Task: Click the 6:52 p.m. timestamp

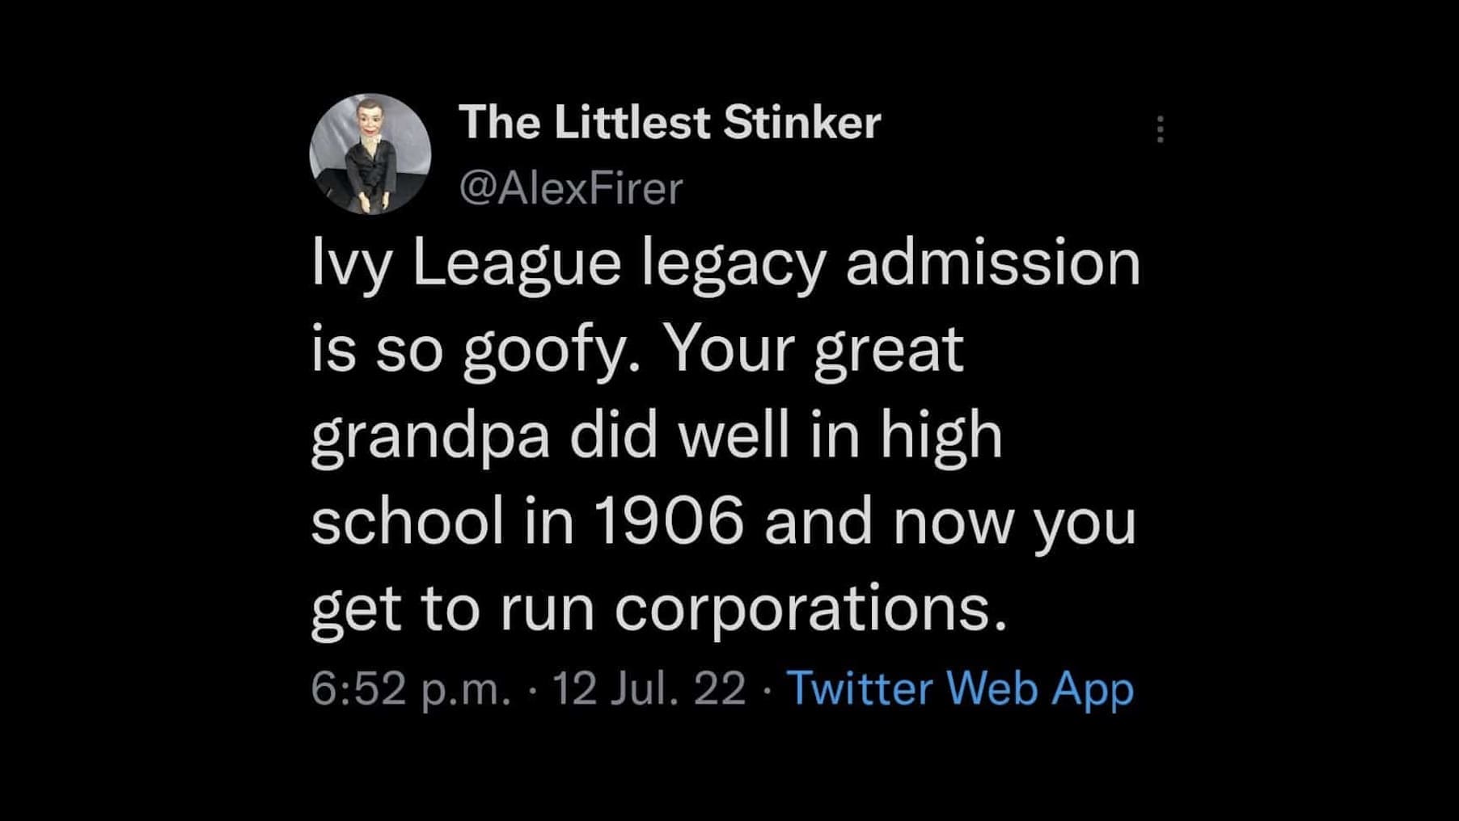Action: point(411,688)
